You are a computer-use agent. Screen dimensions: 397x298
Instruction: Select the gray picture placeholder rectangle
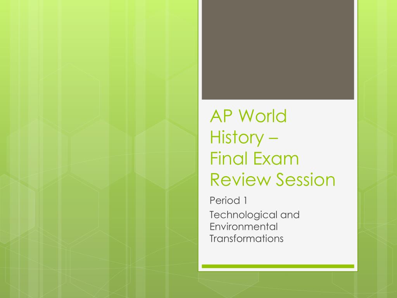tap(278, 50)
